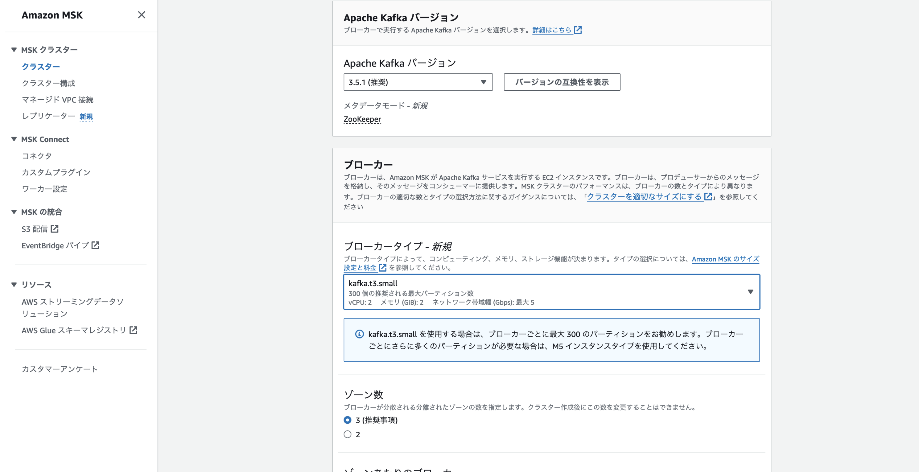Viewport: 919px width, 473px height.
Task: Open the kafka.t3.small broker type dropdown
Action: 551,292
